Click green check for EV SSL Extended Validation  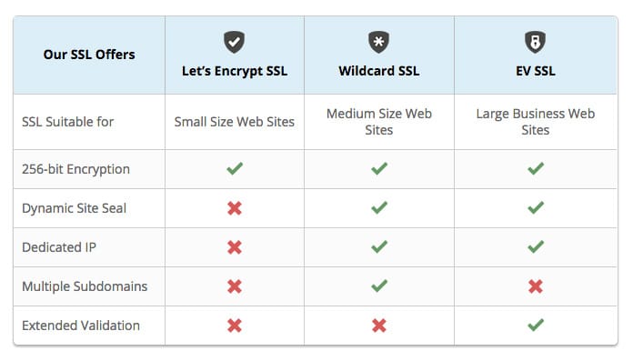(536, 325)
